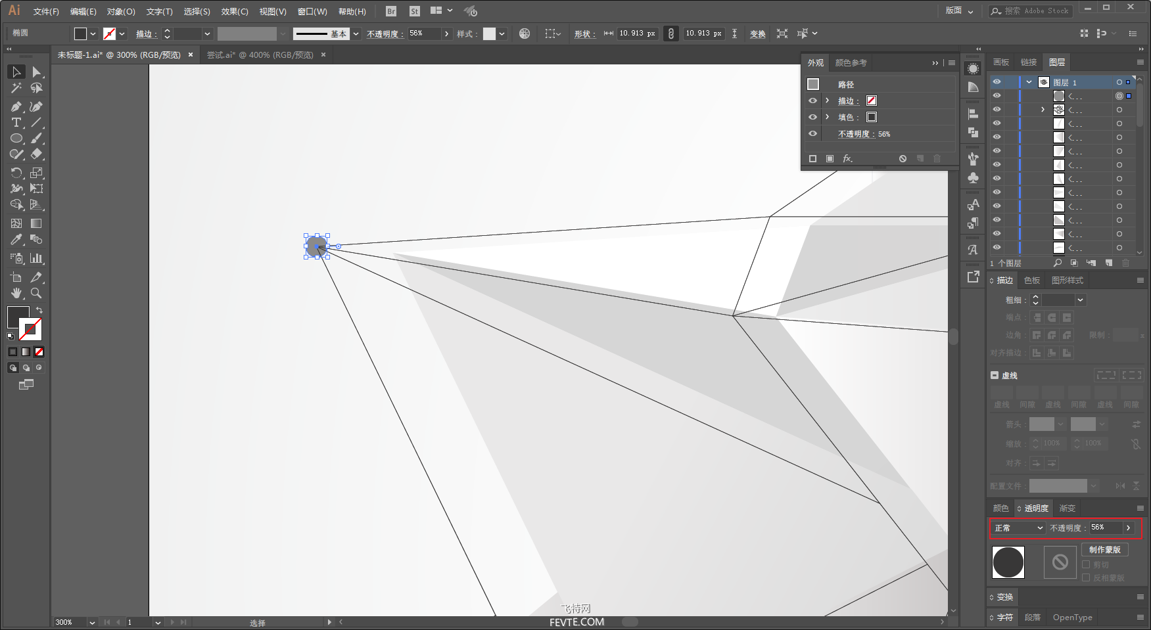Viewport: 1151px width, 630px height.
Task: Select the Ellipse tool
Action: pos(16,138)
